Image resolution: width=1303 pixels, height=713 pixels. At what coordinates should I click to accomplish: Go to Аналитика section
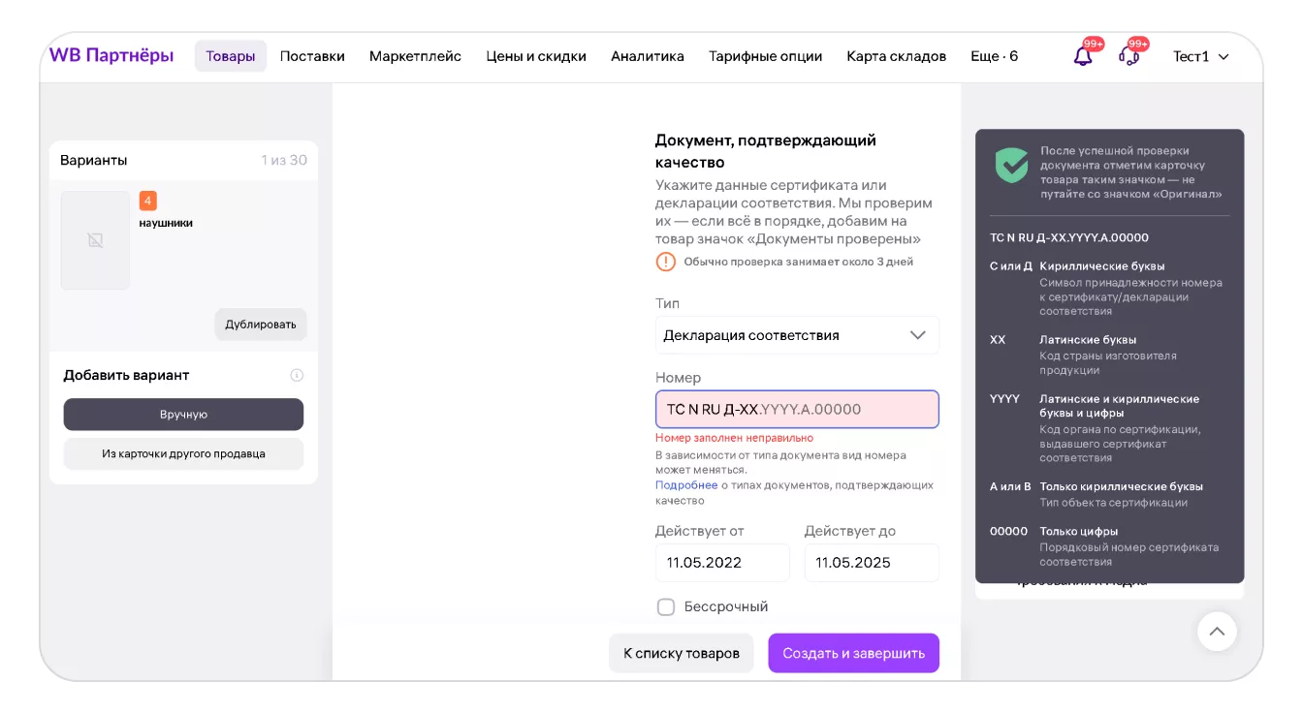tap(648, 56)
